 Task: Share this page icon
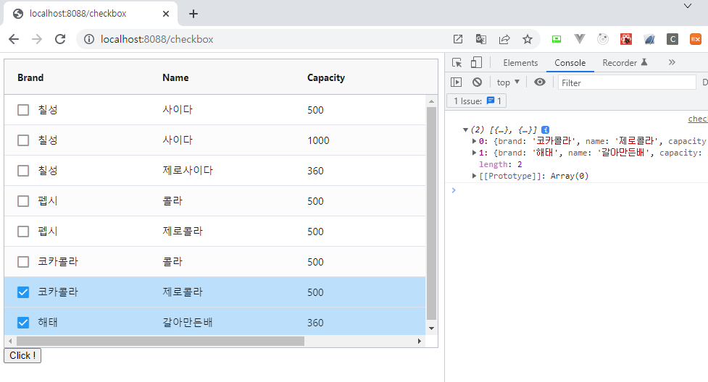504,39
